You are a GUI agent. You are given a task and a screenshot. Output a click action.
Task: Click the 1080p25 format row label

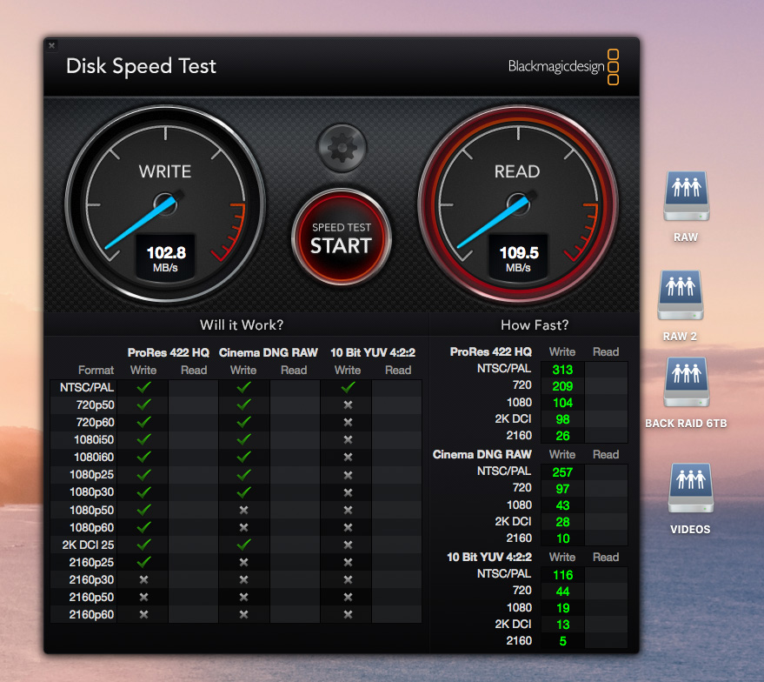(92, 475)
